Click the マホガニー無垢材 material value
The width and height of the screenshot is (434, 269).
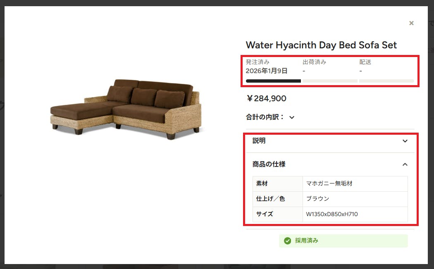coord(329,183)
